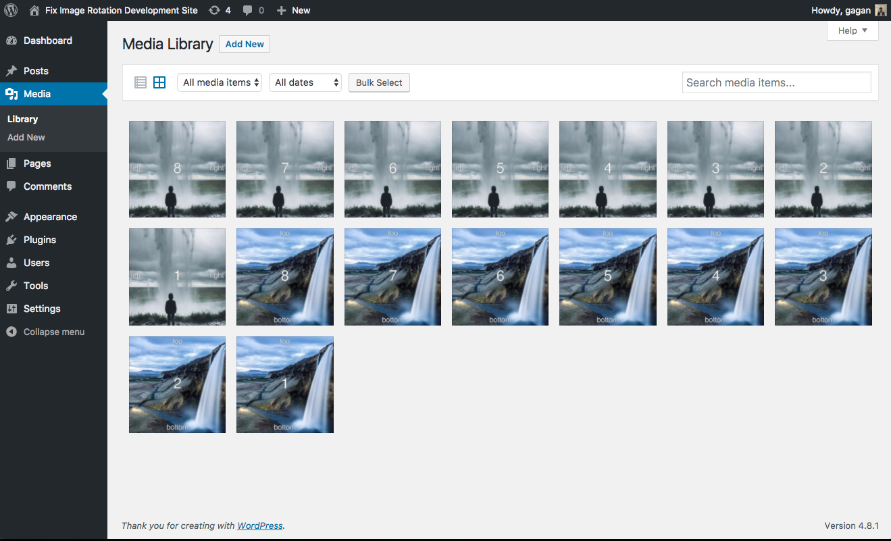This screenshot has height=541, width=891.
Task: Open the WordPress footer link
Action: pyautogui.click(x=260, y=525)
